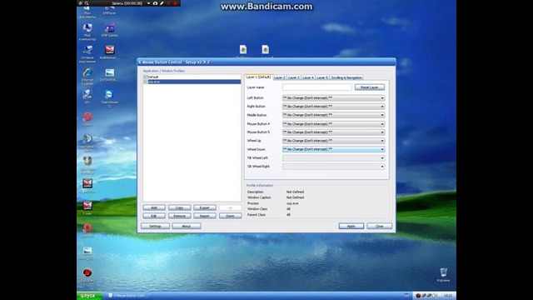The width and height of the screenshot is (533, 300).
Task: Select the ucp.exe profile row
Action: click(192, 82)
